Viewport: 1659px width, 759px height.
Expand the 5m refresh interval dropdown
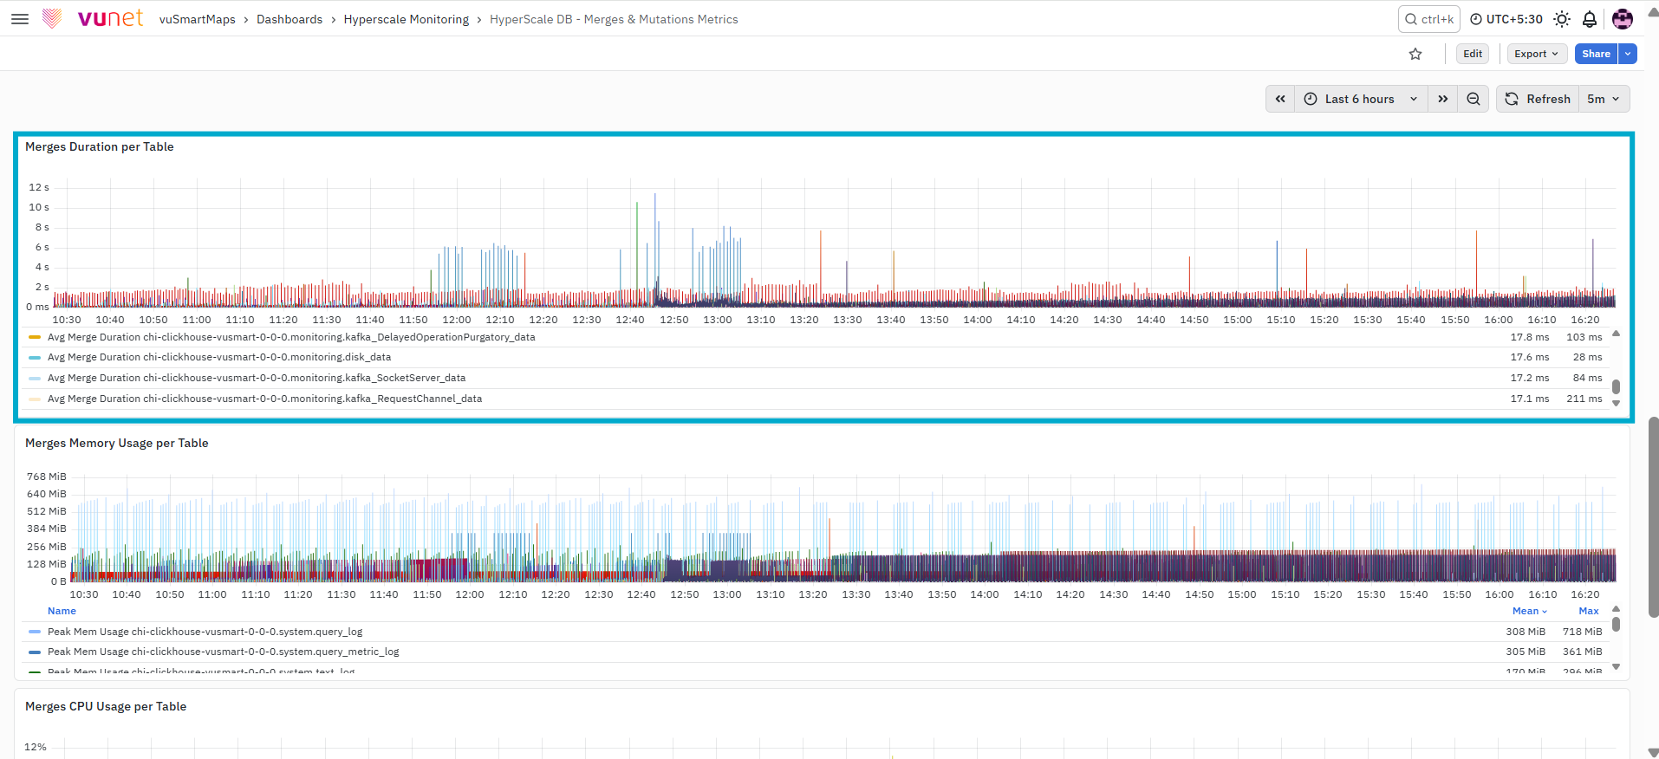pos(1604,99)
